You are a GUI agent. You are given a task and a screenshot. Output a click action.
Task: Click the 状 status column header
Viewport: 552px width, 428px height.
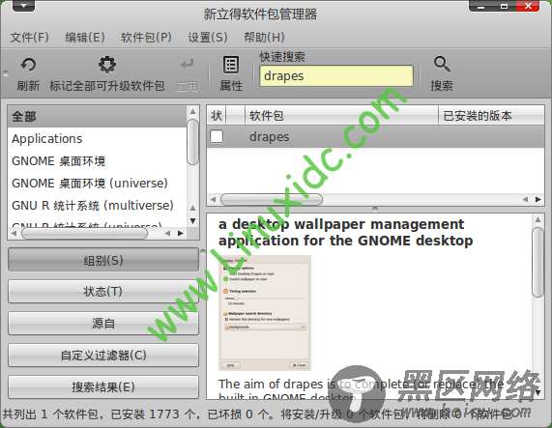[x=217, y=115]
